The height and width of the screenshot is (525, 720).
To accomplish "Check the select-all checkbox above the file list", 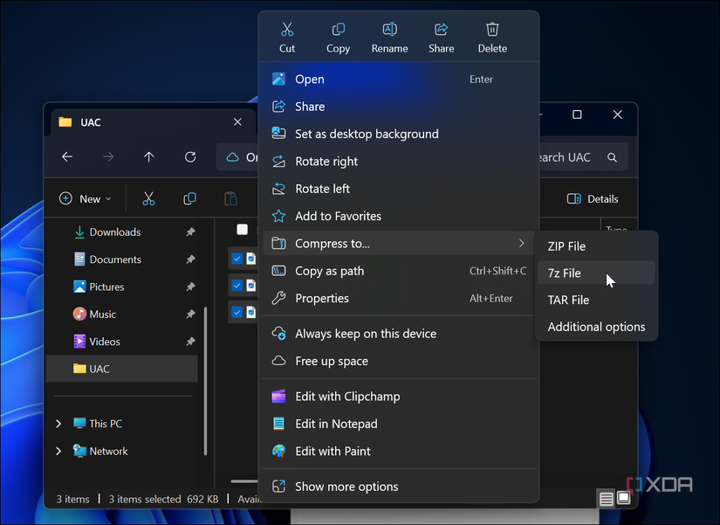I will [x=242, y=230].
